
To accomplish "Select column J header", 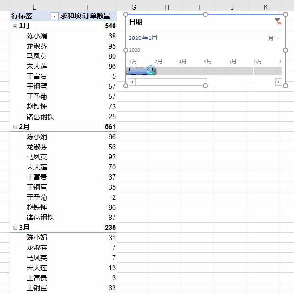I will [233, 7].
